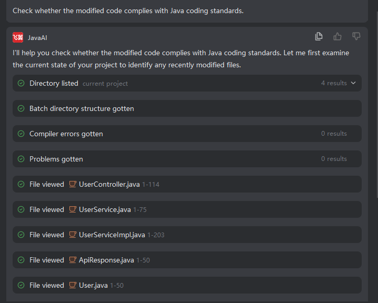This screenshot has height=303, width=378.
Task: Click the UserController.java file icon
Action: click(x=73, y=184)
